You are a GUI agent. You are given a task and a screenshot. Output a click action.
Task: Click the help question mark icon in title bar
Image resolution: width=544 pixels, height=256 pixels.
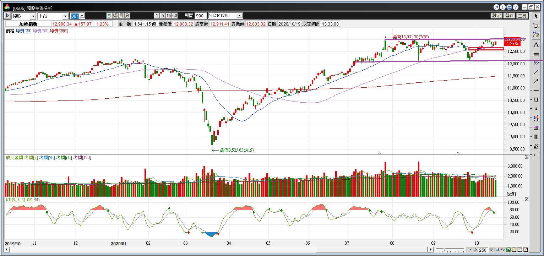515,7
